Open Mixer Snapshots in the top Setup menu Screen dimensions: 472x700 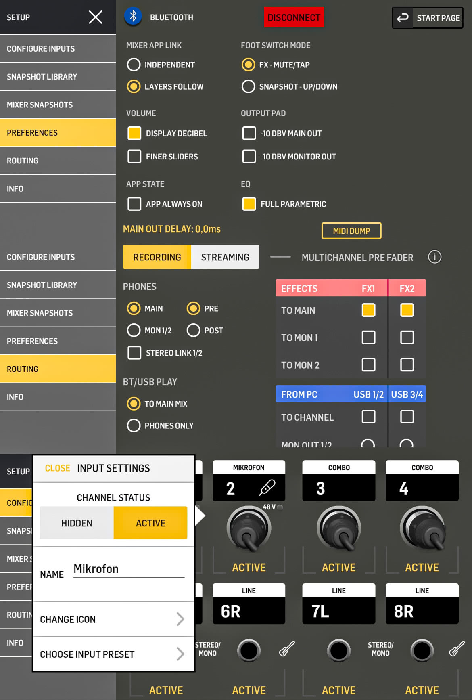coord(58,105)
